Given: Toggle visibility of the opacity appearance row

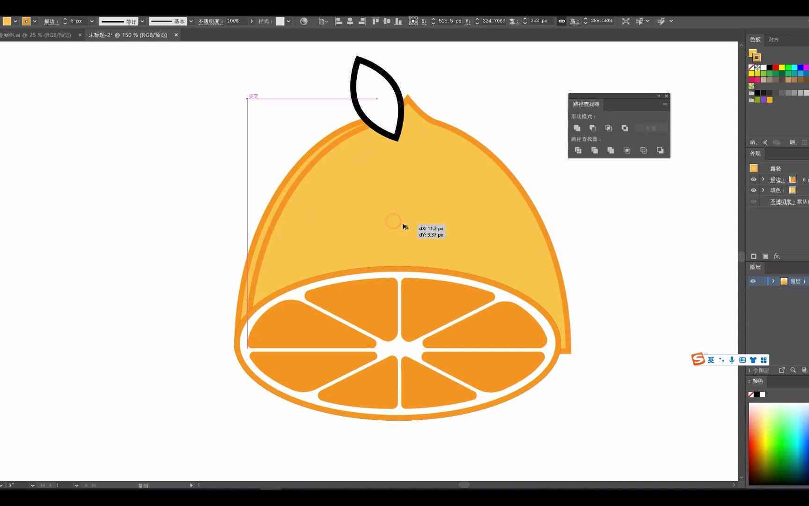Looking at the screenshot, I should (753, 201).
